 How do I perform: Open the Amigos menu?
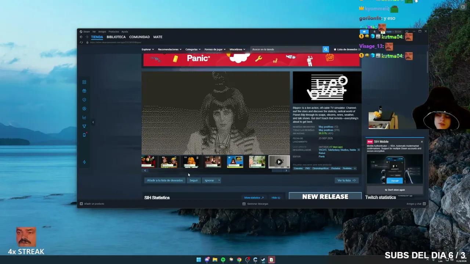pyautogui.click(x=102, y=32)
